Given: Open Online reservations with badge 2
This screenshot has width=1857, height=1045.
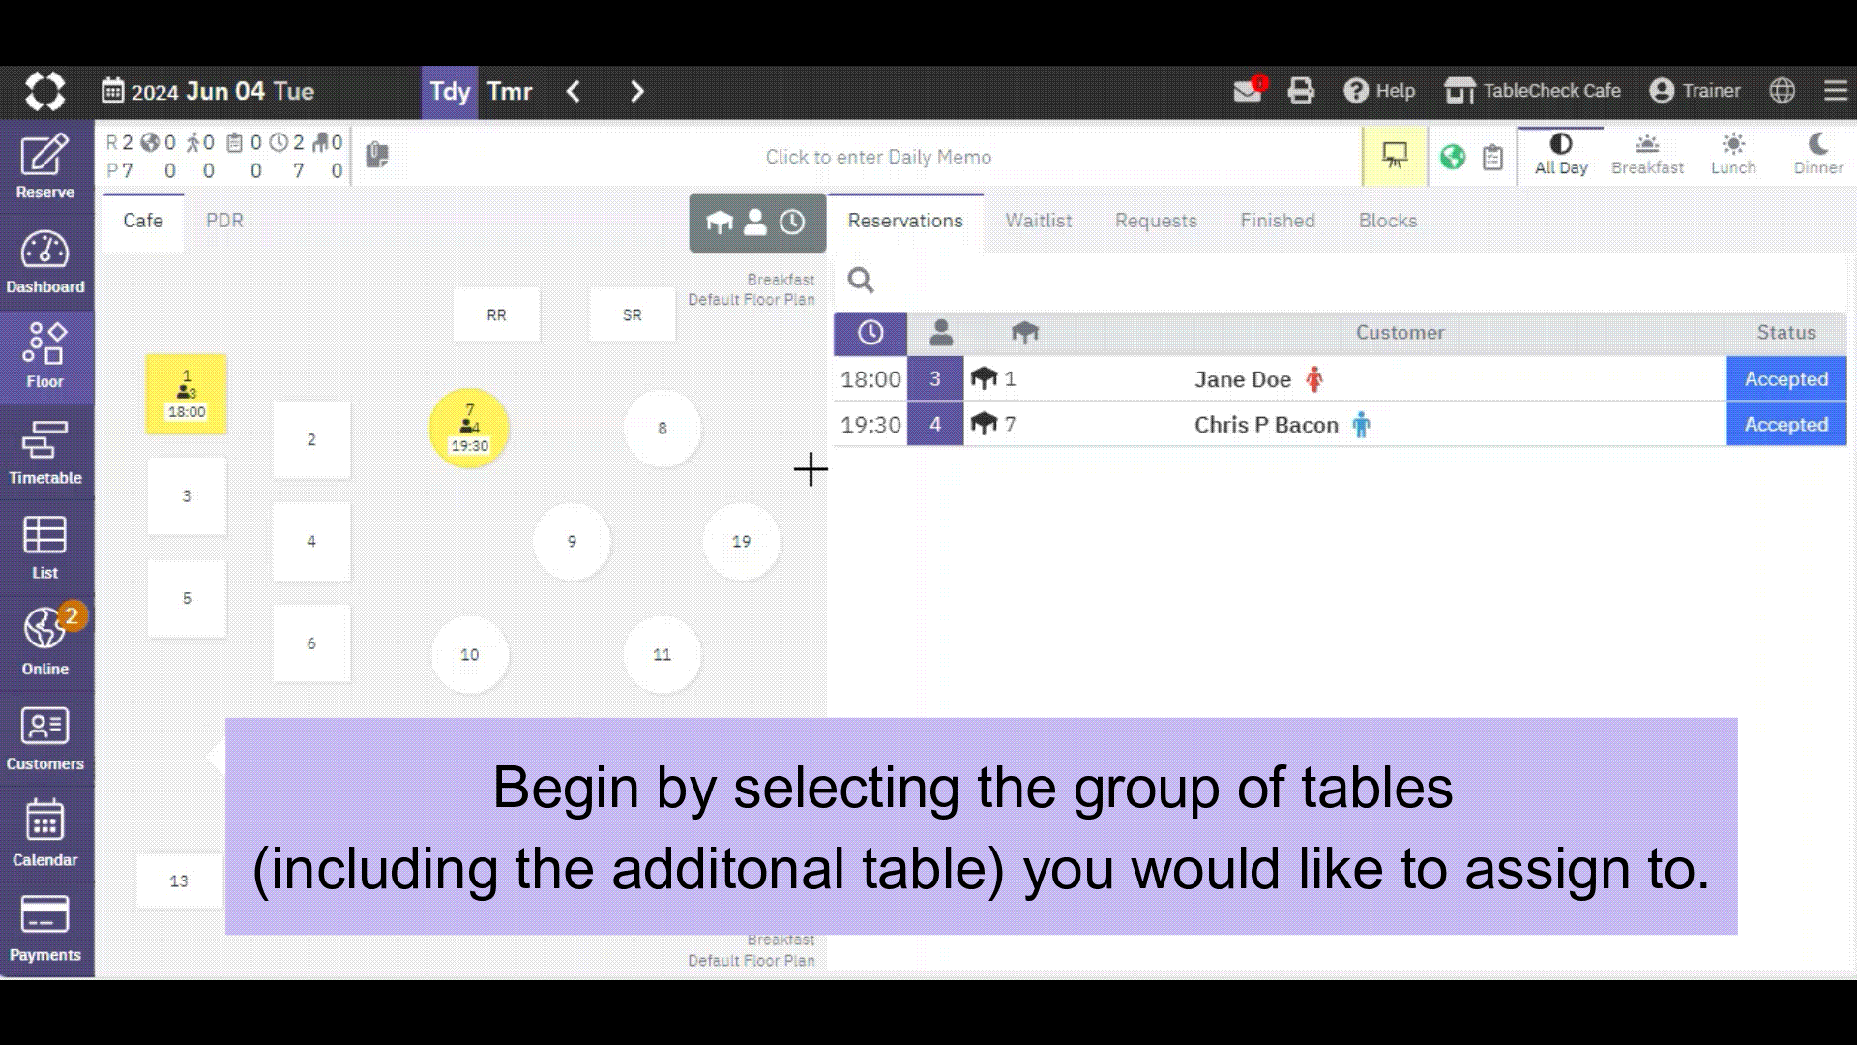Looking at the screenshot, I should click(x=45, y=642).
